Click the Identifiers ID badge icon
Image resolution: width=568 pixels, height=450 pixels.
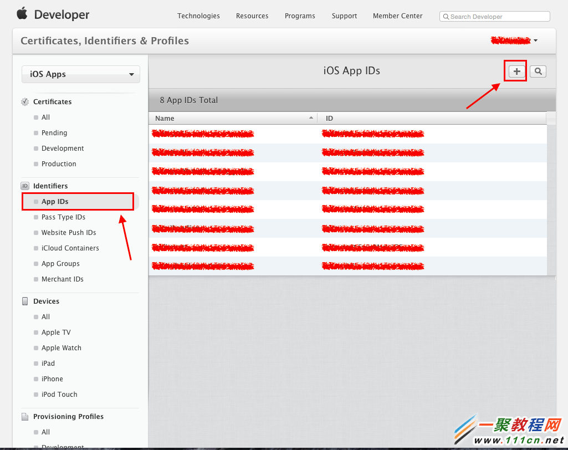click(x=25, y=186)
